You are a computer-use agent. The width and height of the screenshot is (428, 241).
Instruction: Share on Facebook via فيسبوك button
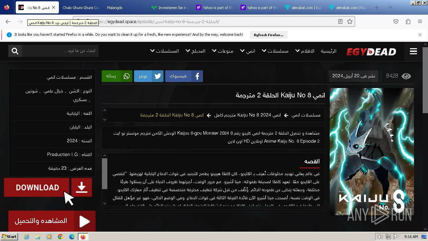pos(184,76)
